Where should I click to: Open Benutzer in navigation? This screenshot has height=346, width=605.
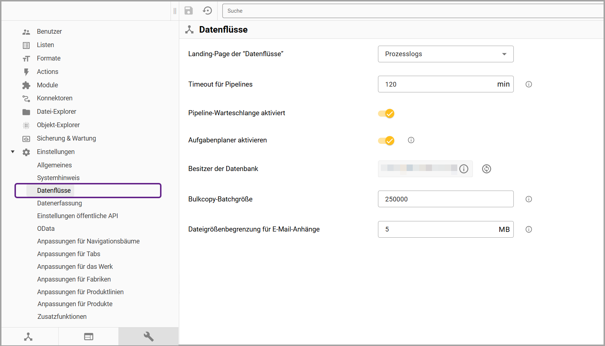(49, 32)
